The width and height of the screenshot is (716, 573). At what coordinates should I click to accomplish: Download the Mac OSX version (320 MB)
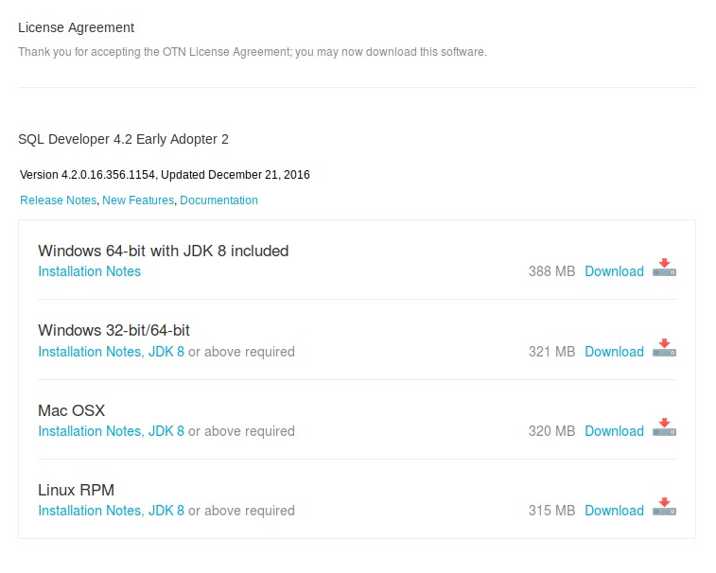(614, 431)
